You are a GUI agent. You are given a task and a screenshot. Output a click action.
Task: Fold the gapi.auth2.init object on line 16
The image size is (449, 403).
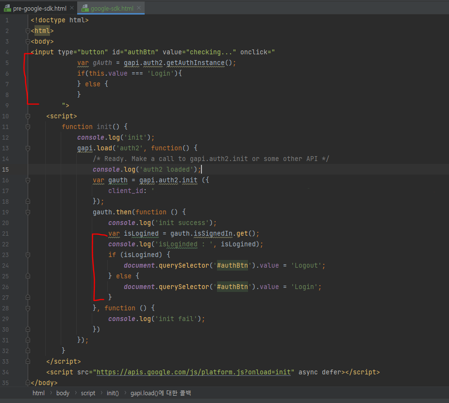[28, 180]
